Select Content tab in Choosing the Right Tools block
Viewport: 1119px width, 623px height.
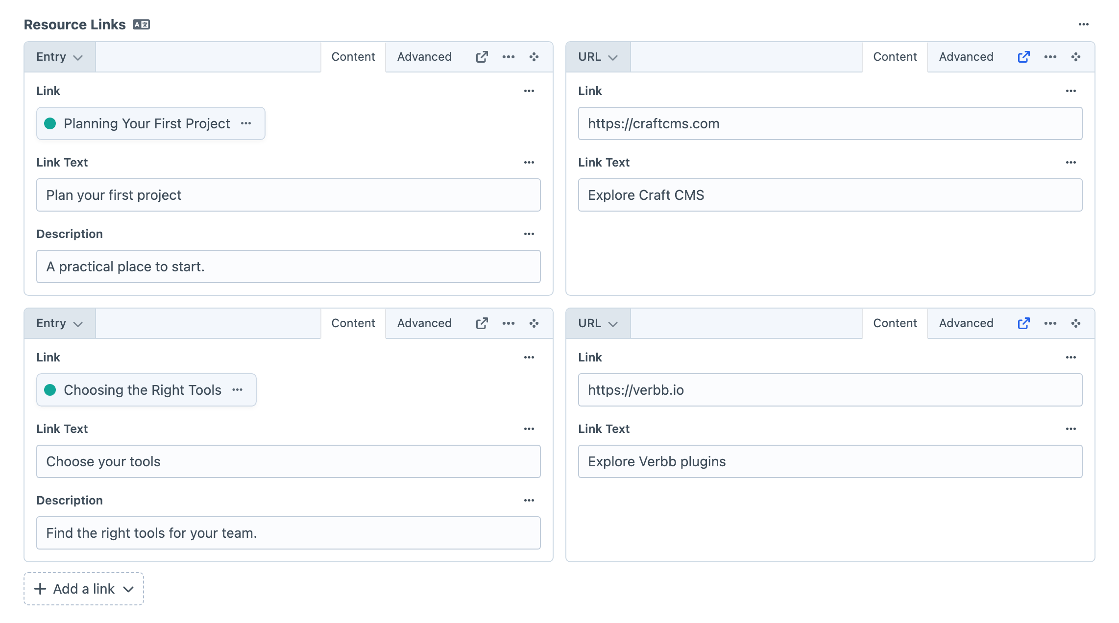point(353,323)
